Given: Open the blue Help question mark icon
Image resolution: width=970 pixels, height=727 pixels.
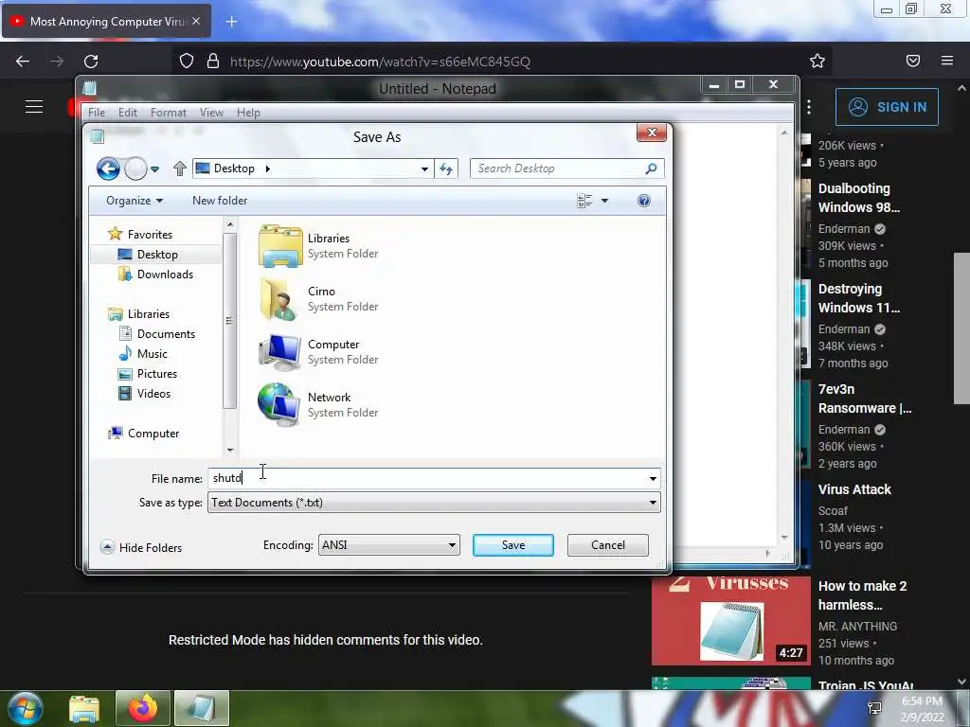Looking at the screenshot, I should (643, 201).
